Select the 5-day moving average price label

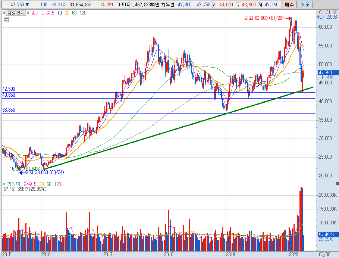coord(53,13)
